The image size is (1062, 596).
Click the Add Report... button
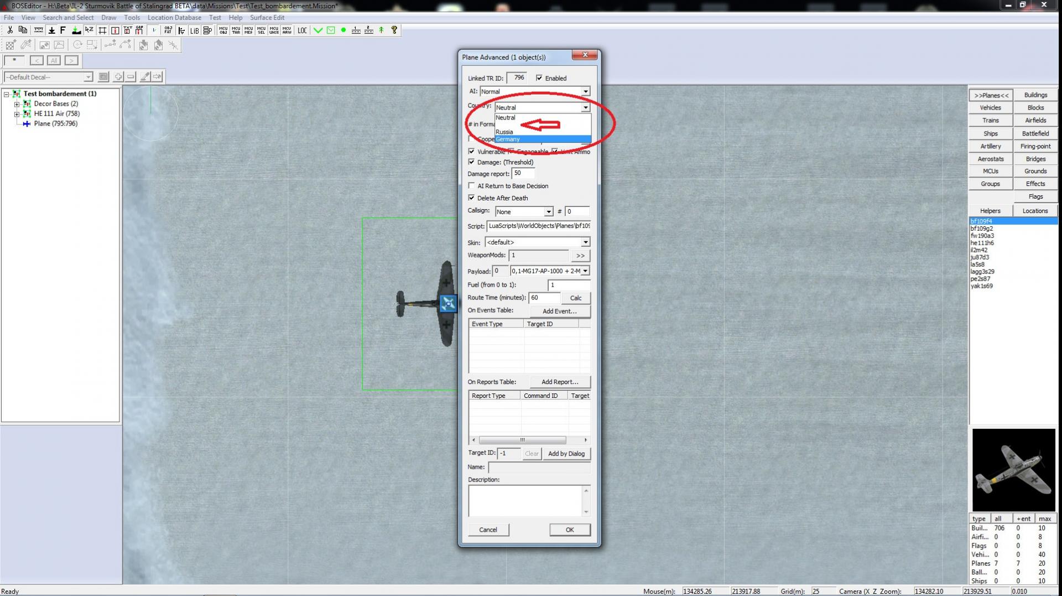[x=559, y=382]
